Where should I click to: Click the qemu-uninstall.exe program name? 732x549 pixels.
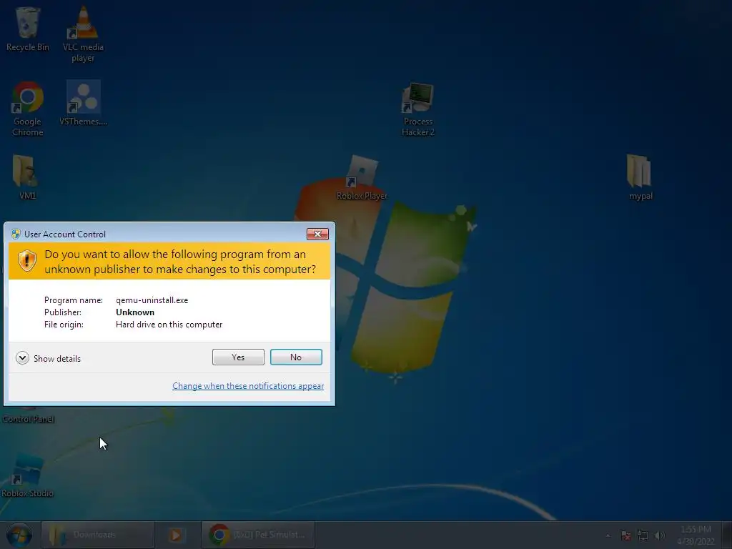pos(152,300)
